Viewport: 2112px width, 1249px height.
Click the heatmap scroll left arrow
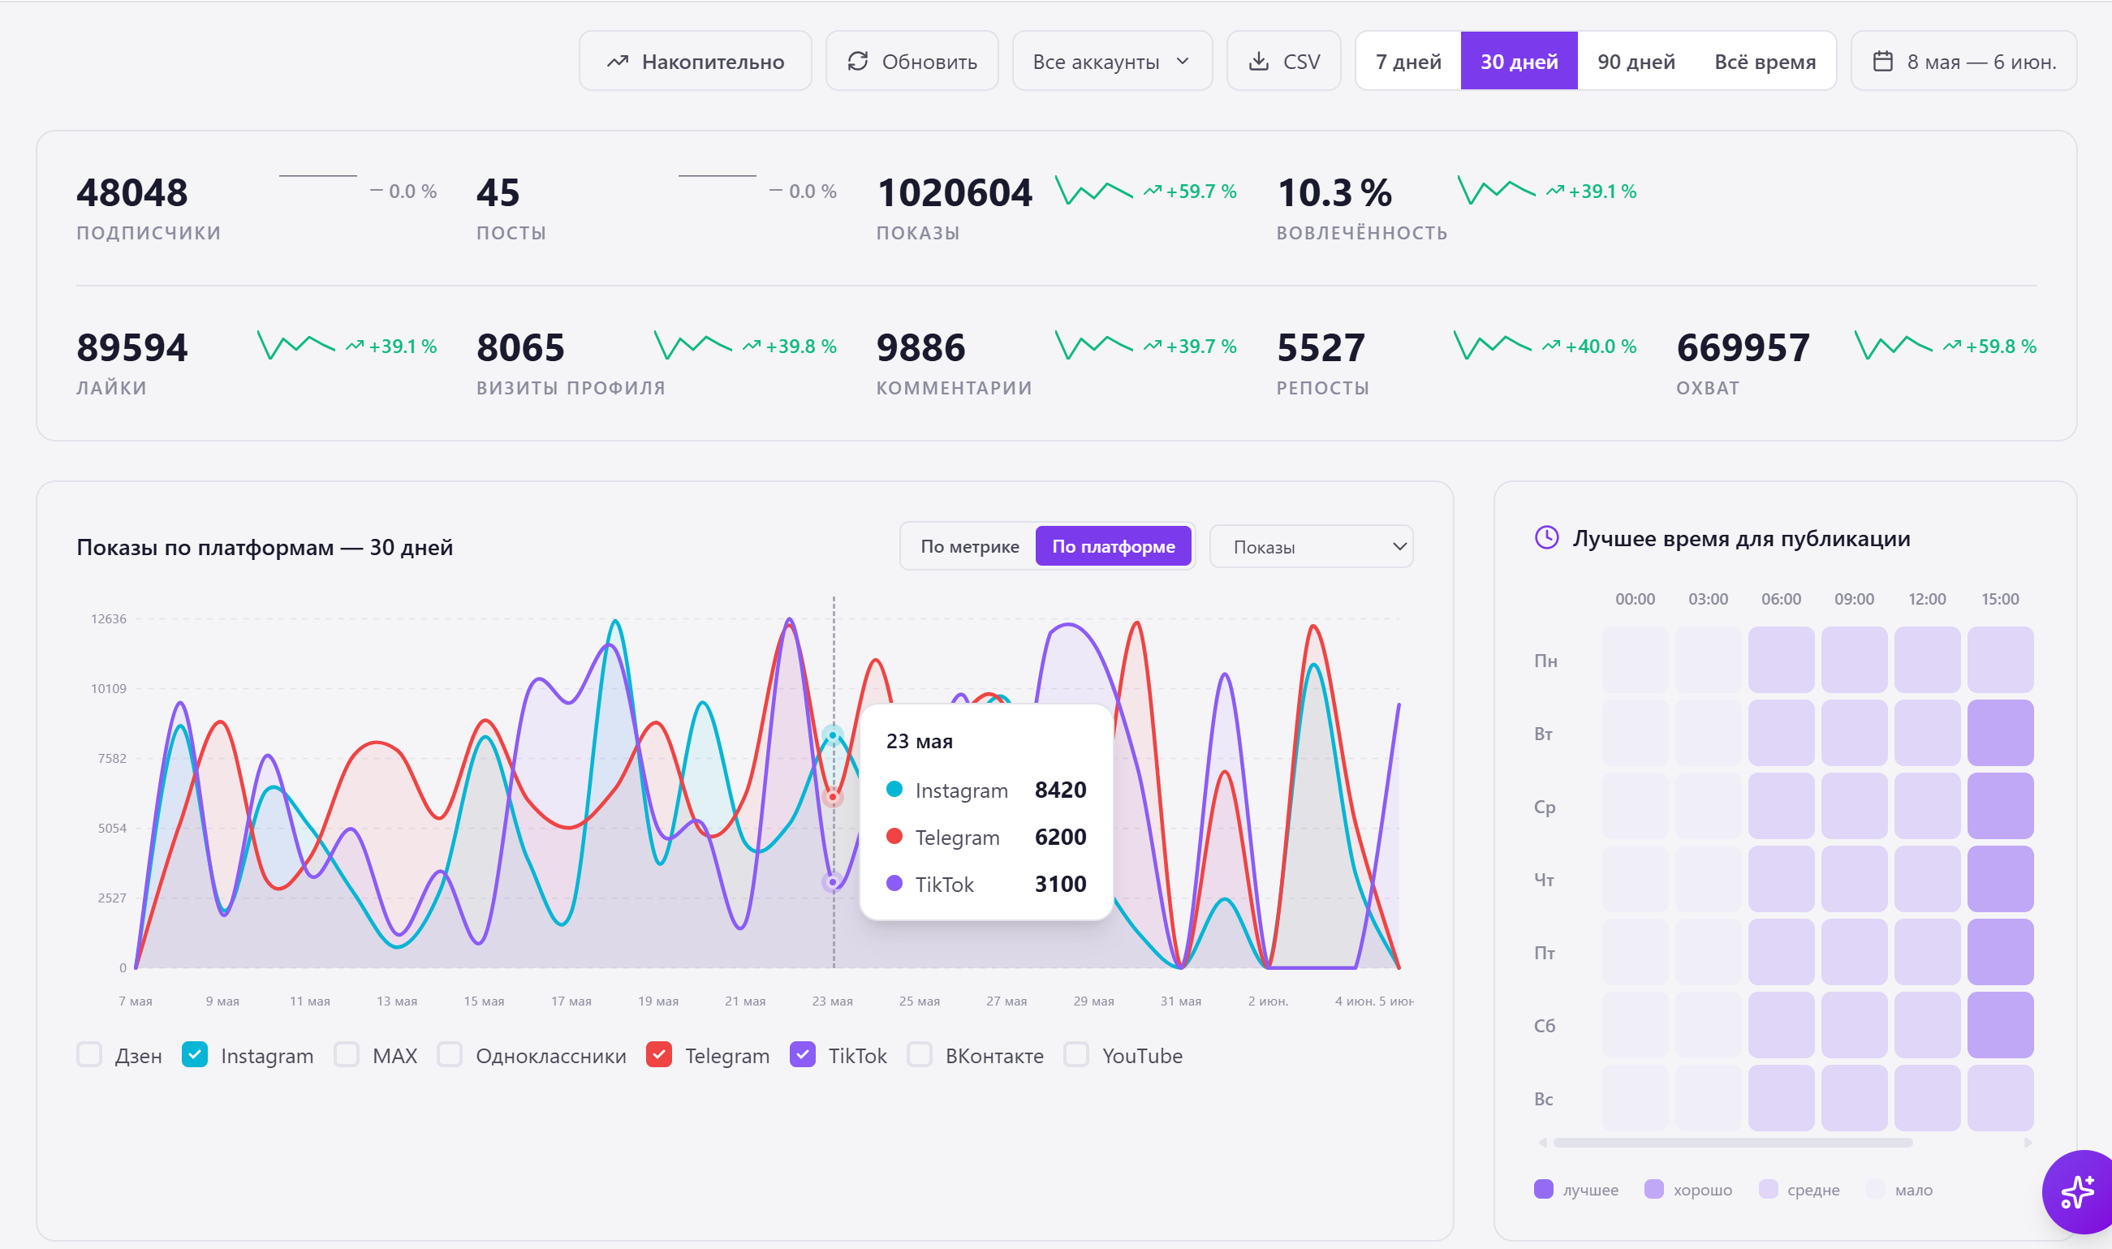[x=1542, y=1143]
